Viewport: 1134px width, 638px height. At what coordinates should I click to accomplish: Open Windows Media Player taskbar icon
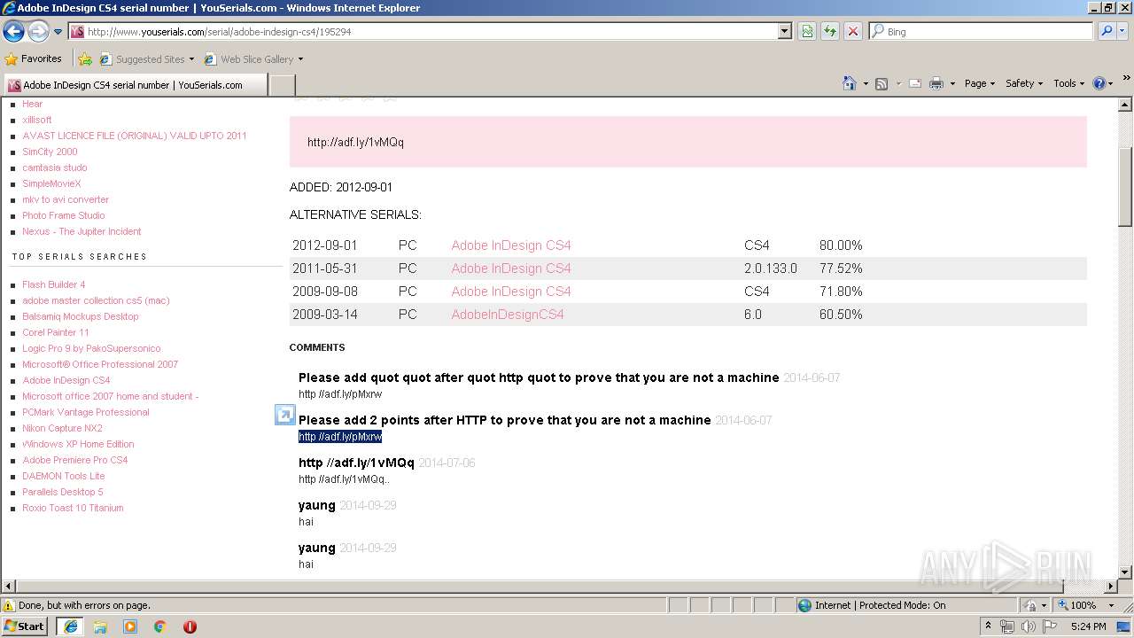click(x=130, y=626)
